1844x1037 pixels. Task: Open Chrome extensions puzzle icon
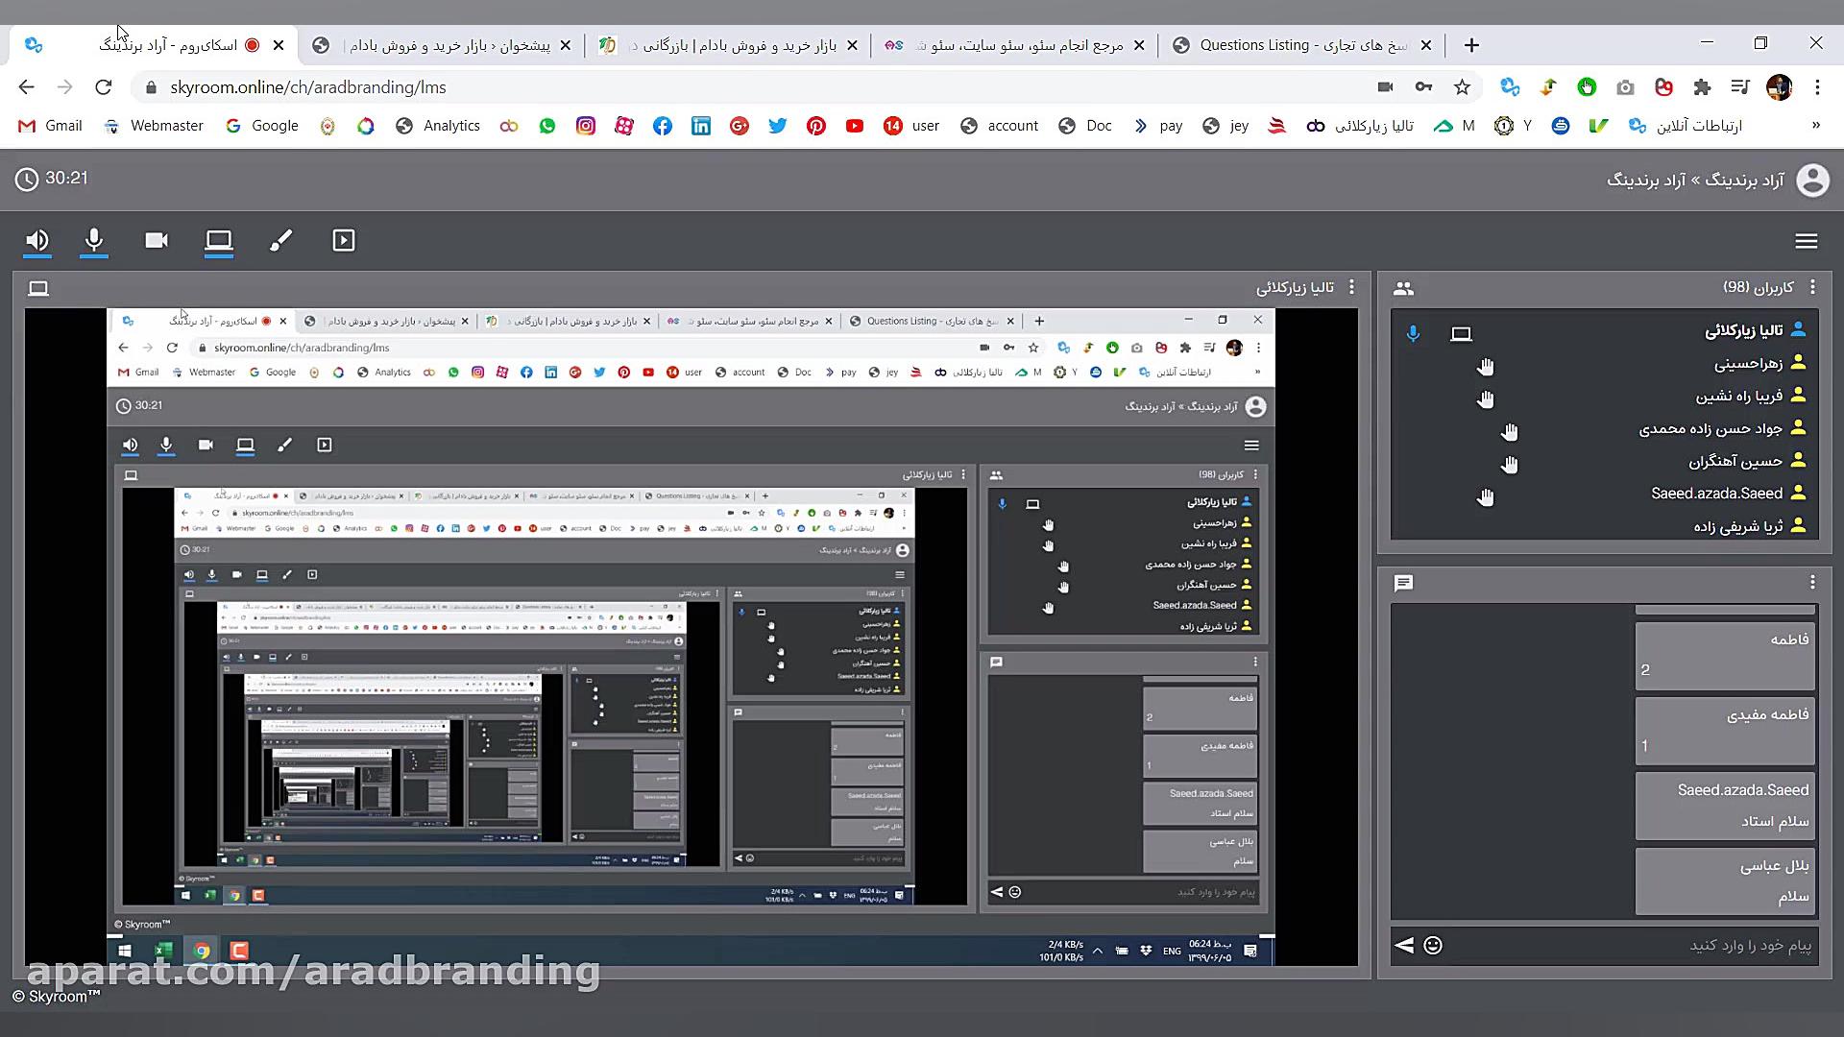pyautogui.click(x=1702, y=87)
